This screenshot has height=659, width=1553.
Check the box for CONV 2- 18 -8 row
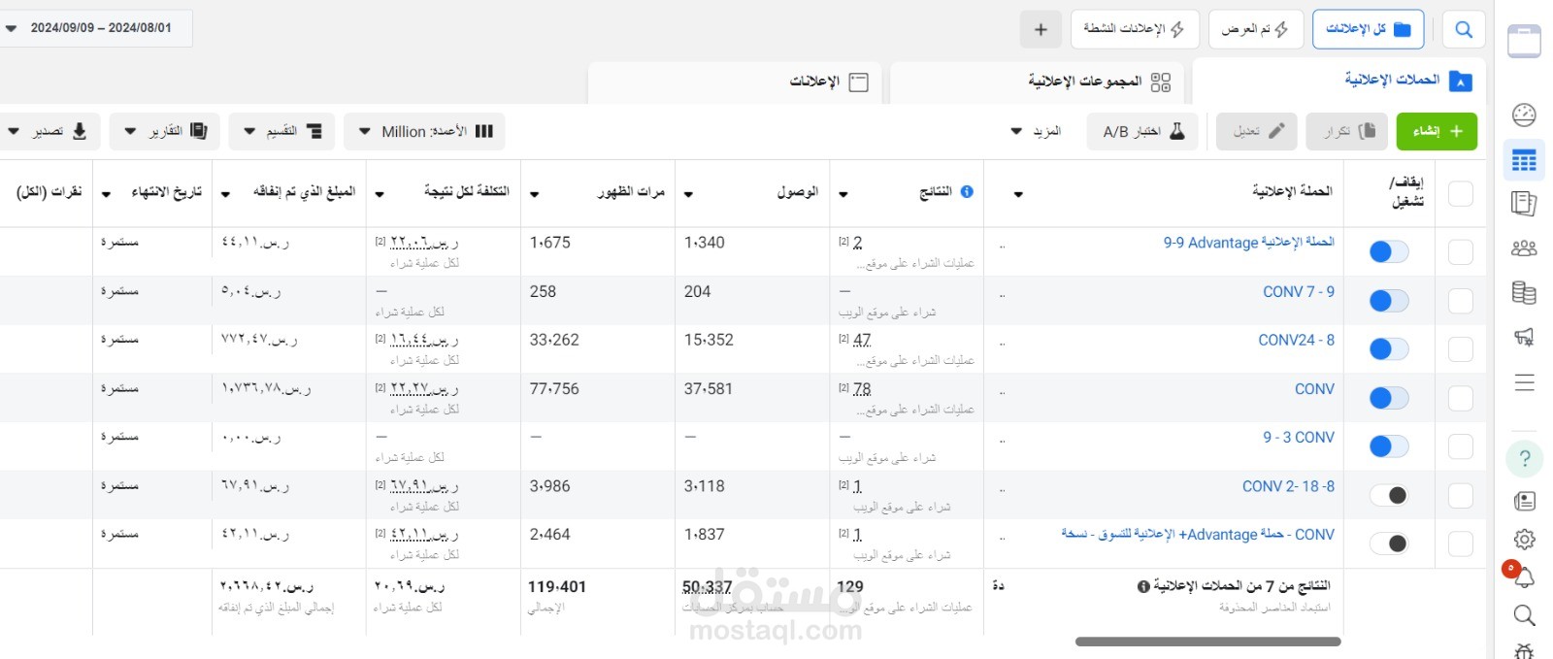point(1461,496)
